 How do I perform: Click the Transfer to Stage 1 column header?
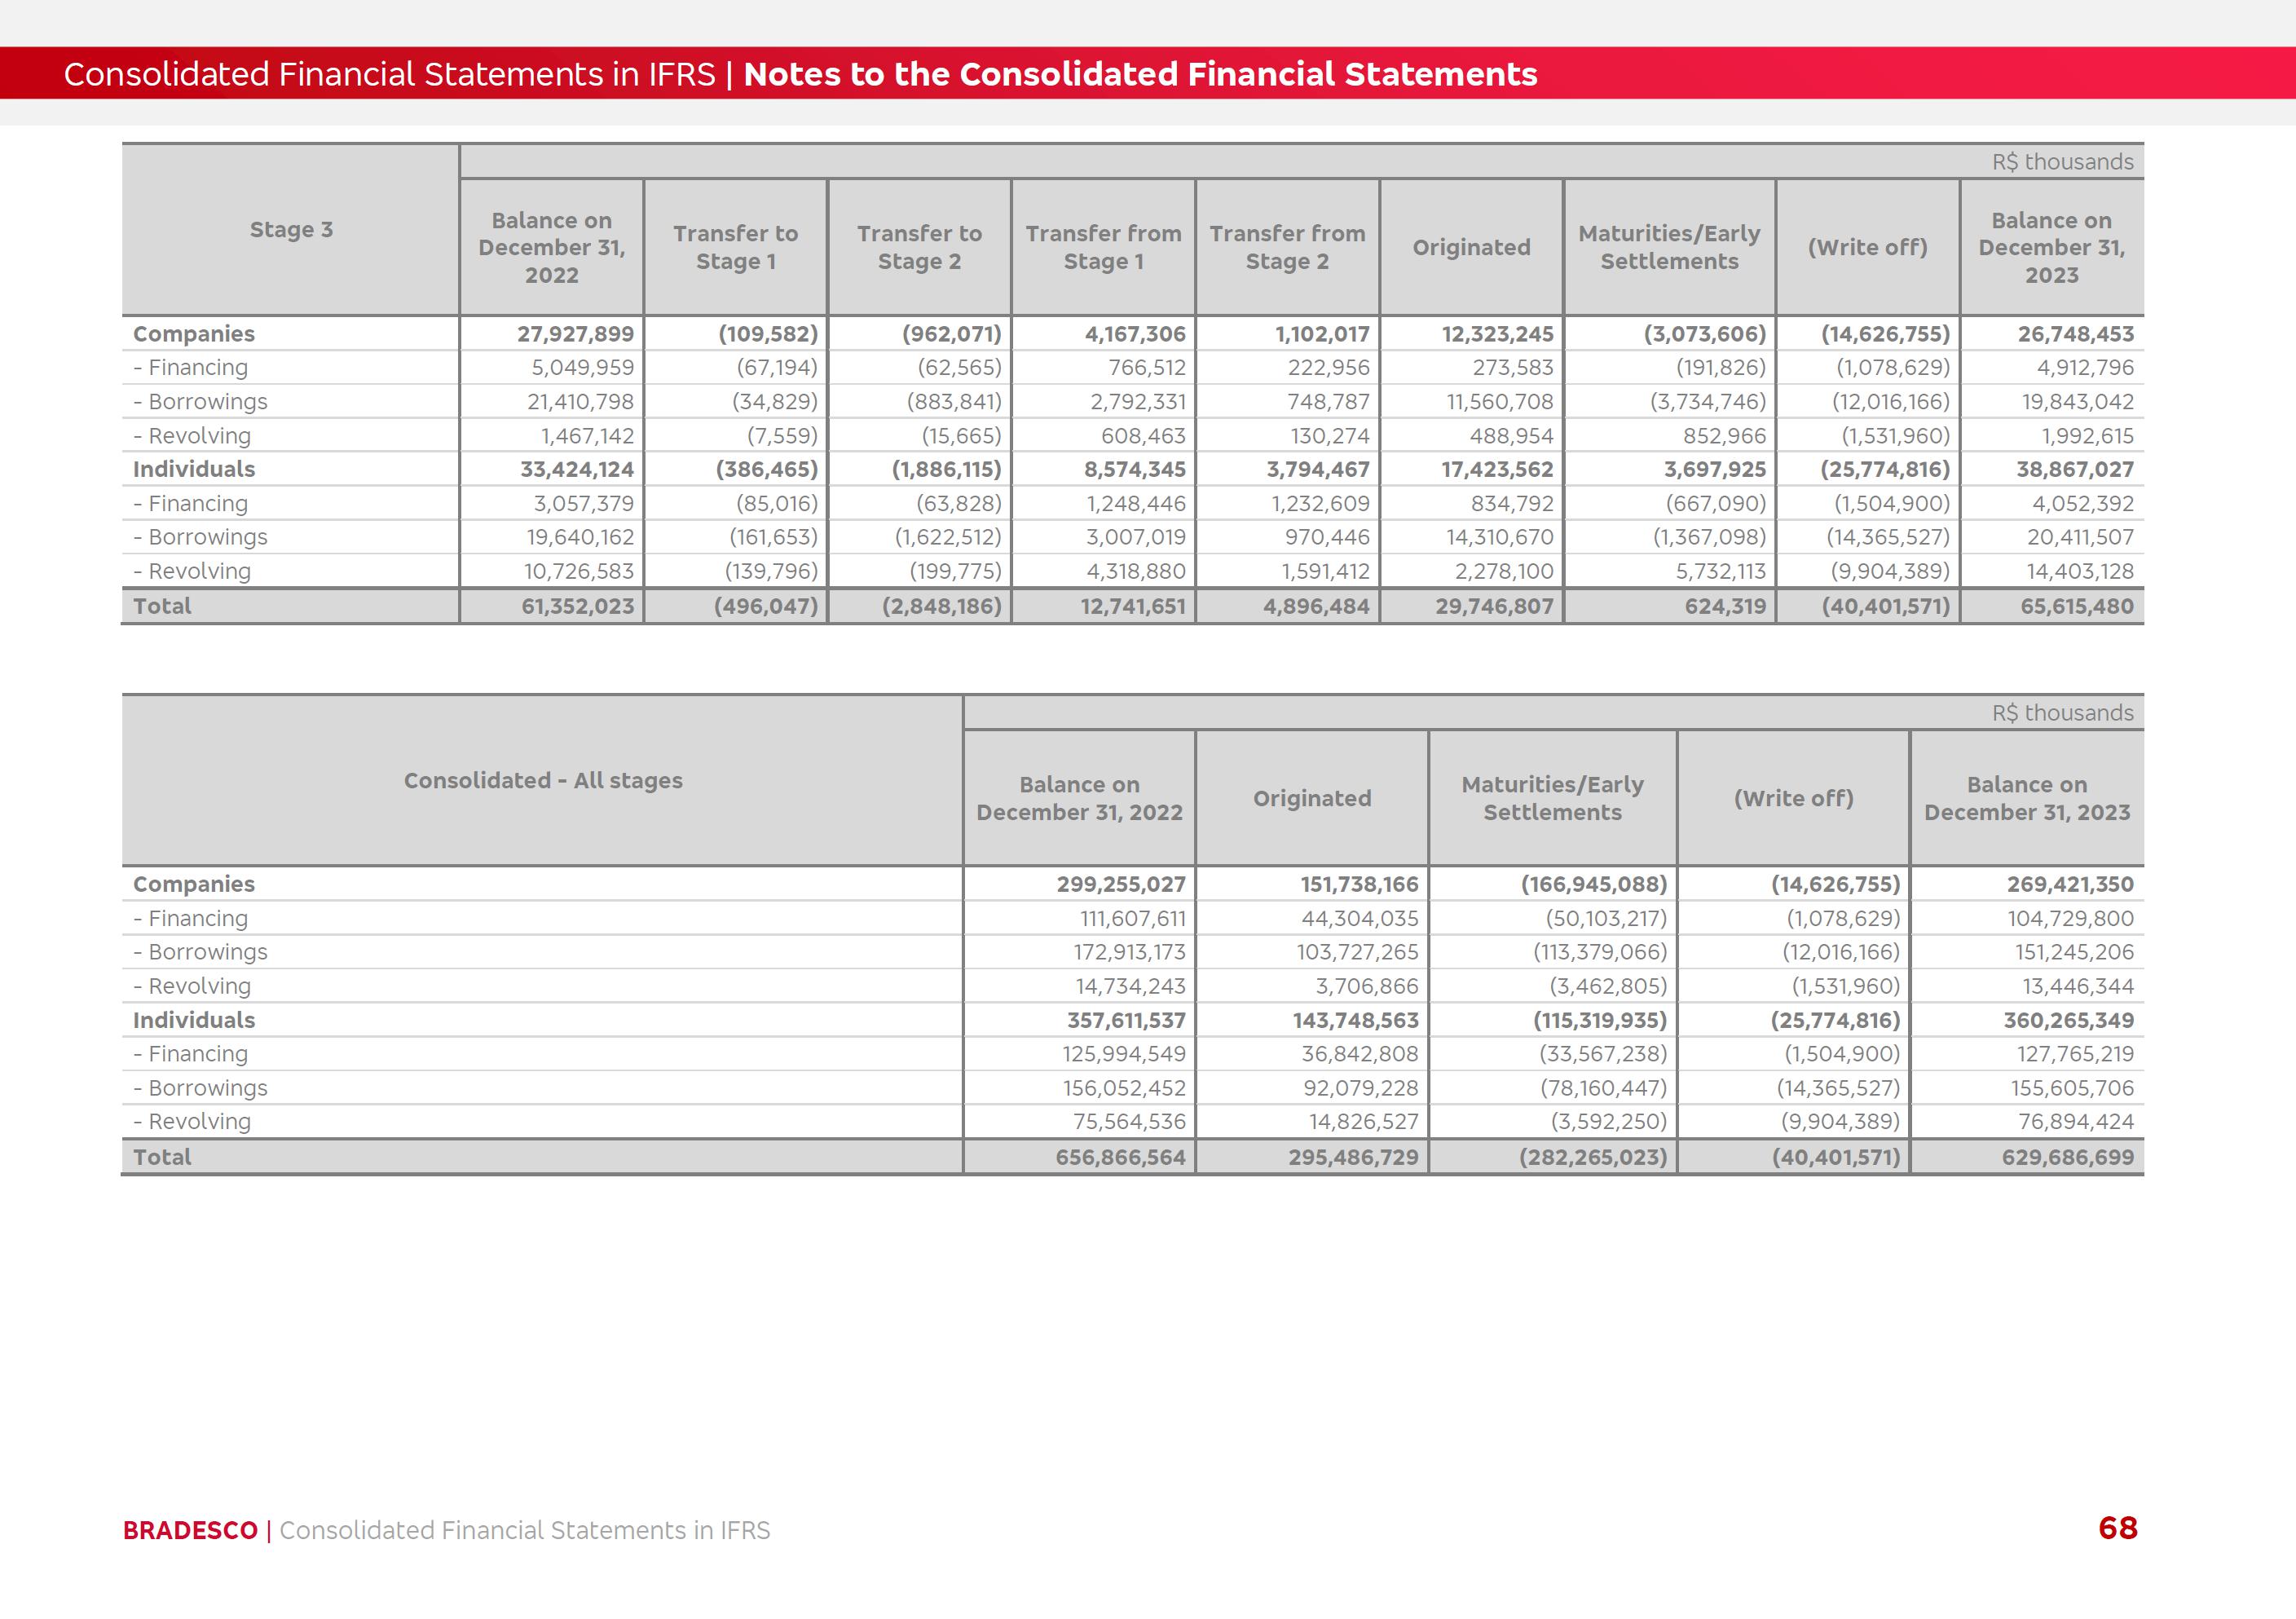[x=735, y=247]
